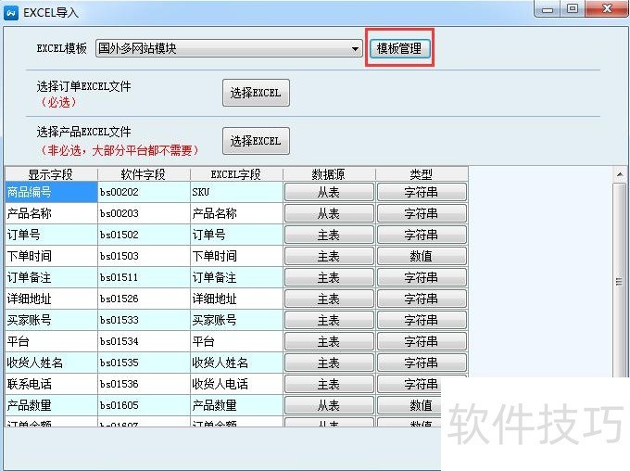Select bs01533 software field cell

pyautogui.click(x=144, y=321)
